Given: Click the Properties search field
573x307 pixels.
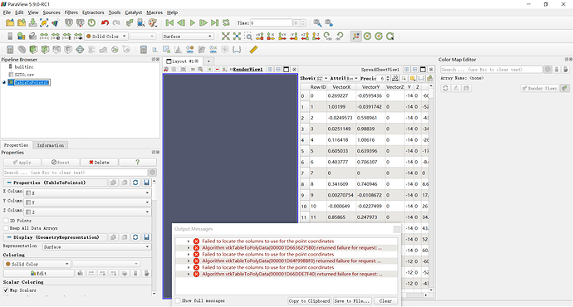Looking at the screenshot, I should click(76, 173).
